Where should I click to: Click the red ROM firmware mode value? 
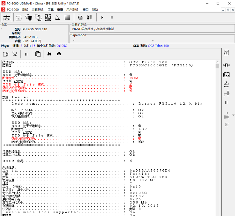point(134,78)
